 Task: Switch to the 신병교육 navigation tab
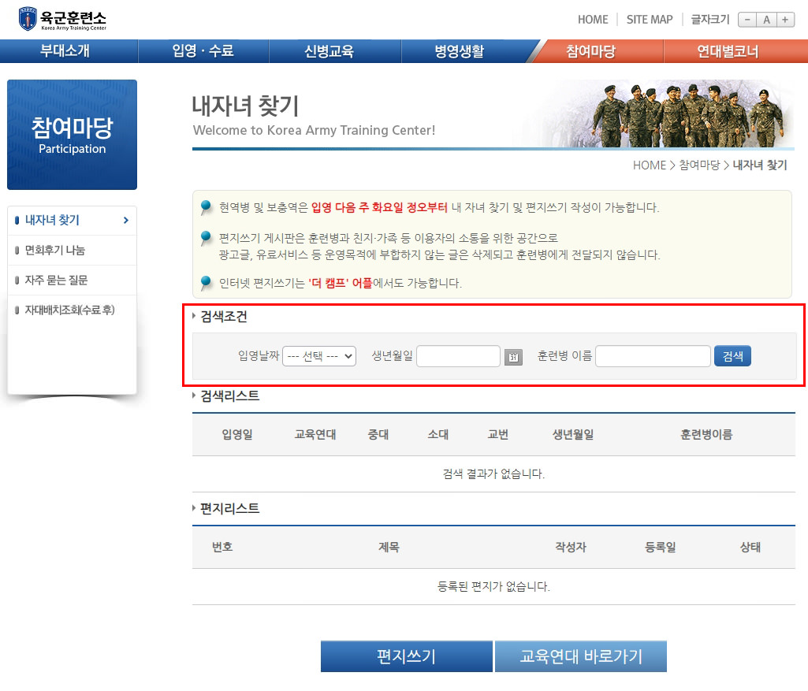coord(335,50)
